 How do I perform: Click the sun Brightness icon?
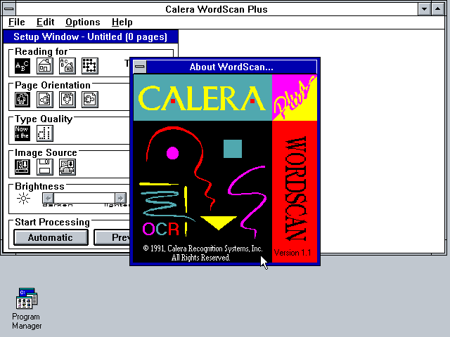pyautogui.click(x=23, y=198)
